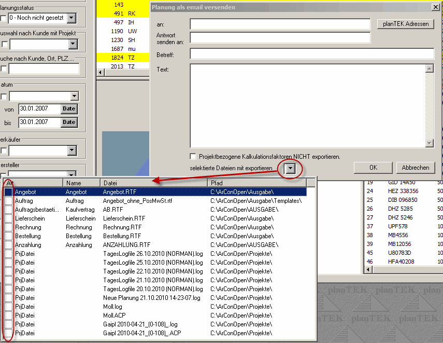
Task: Select the Moll.ACP project file row
Action: 155,315
